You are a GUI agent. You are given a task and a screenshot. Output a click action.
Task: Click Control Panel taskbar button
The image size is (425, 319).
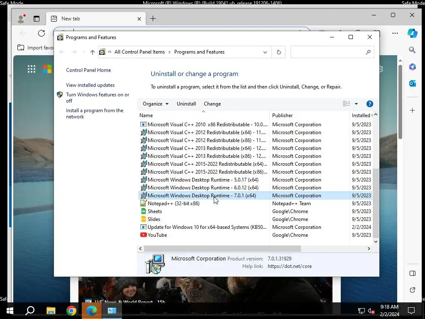[x=112, y=311]
